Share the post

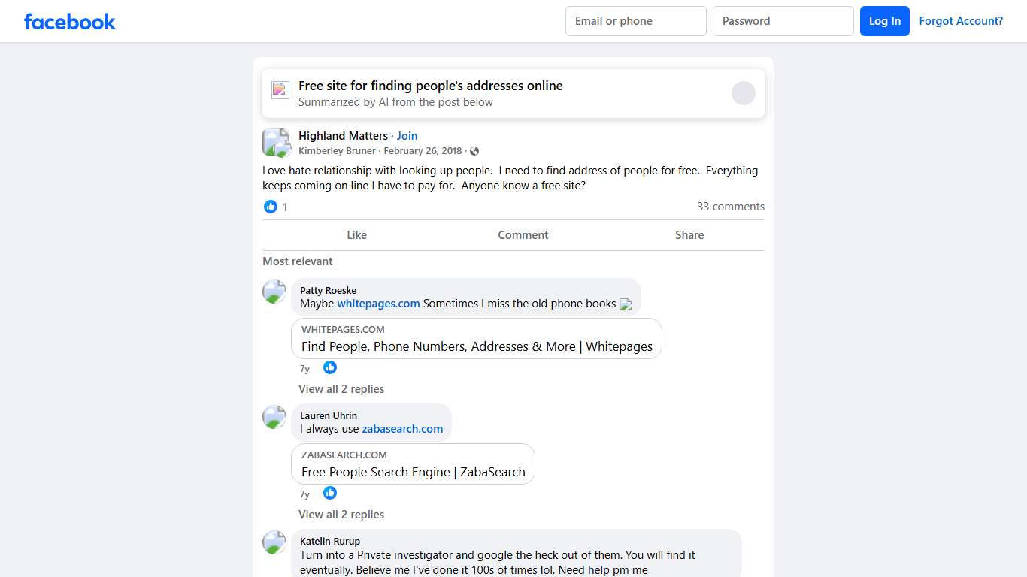(x=689, y=235)
